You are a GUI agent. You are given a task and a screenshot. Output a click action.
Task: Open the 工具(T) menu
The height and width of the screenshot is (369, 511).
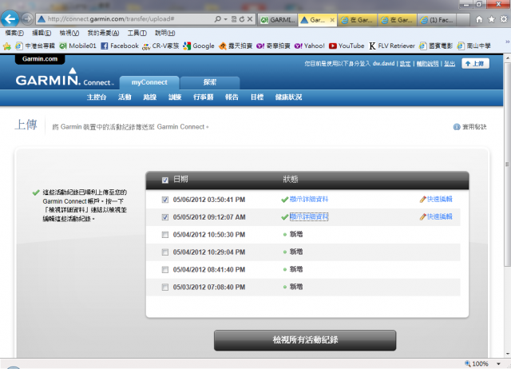click(137, 33)
